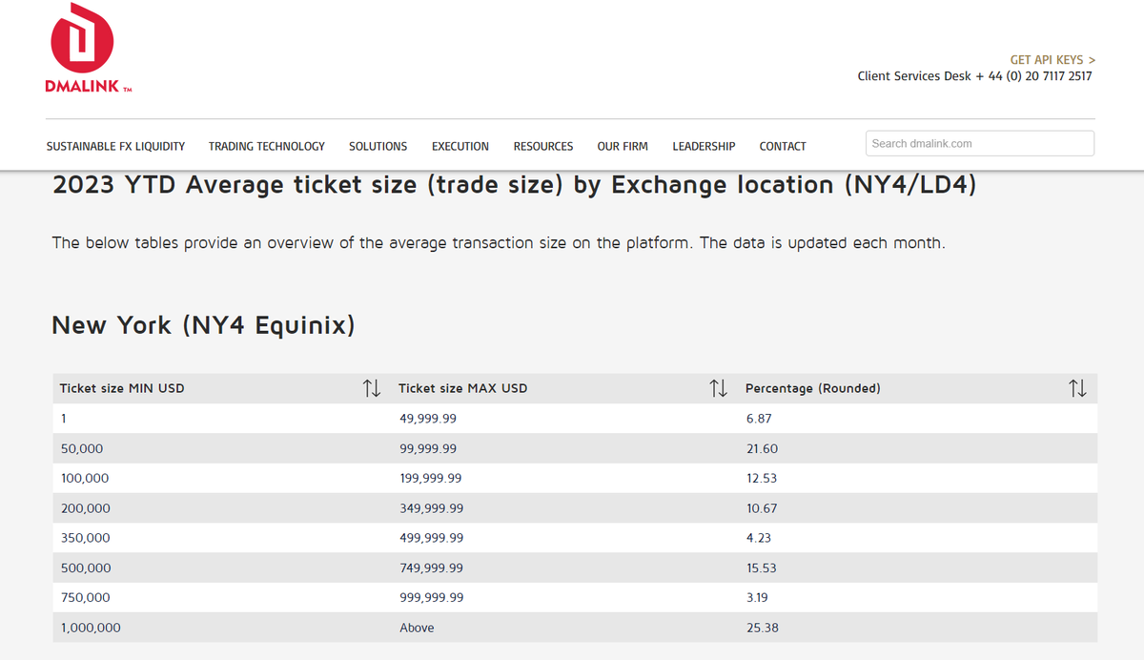Open Sustainable FX Liquidity menu
1144x660 pixels.
click(x=115, y=146)
